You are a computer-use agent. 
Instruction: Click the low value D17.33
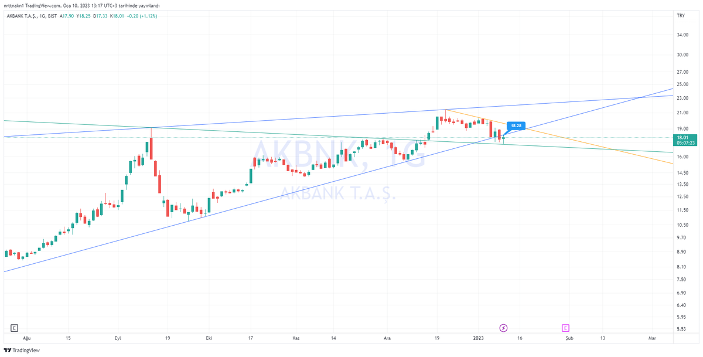pos(101,16)
